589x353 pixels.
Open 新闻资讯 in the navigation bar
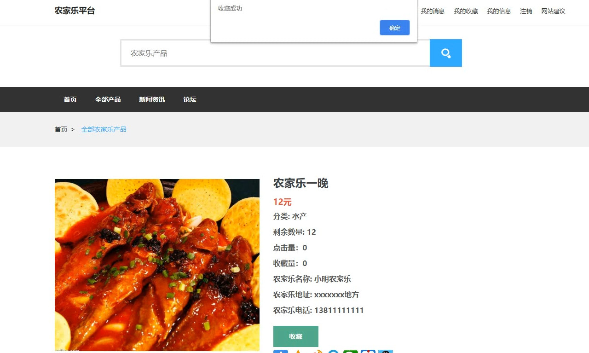tap(152, 99)
